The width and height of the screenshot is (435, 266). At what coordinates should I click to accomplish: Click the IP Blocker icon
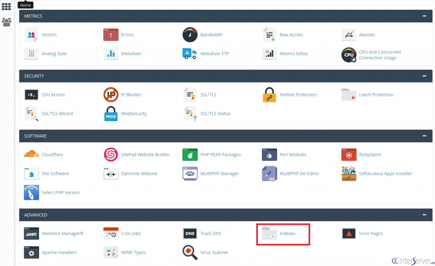(x=111, y=95)
